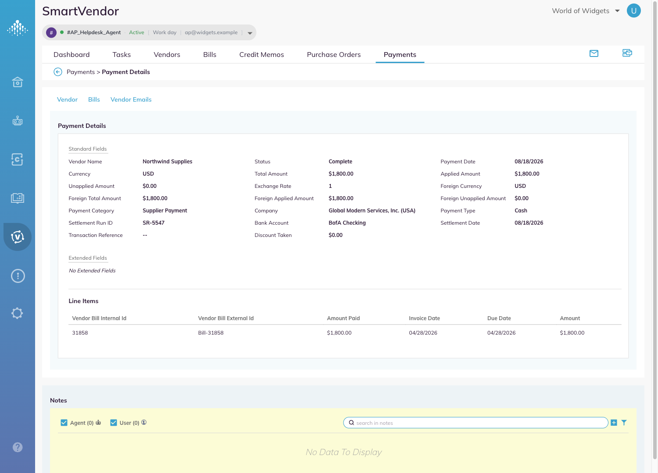Open the settings gear sidebar icon
Viewport: 658px width, 473px height.
tap(17, 313)
